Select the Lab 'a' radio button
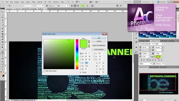 click(x=95, y=57)
